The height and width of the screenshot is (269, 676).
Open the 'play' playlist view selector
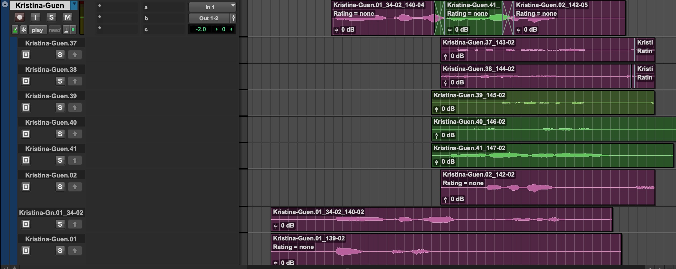(38, 30)
